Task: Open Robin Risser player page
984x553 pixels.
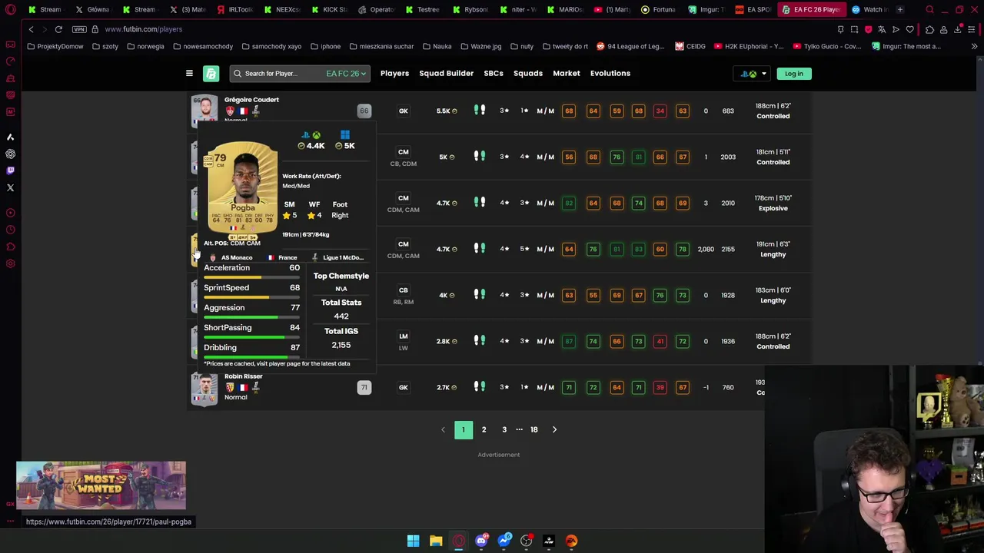Action: click(243, 376)
